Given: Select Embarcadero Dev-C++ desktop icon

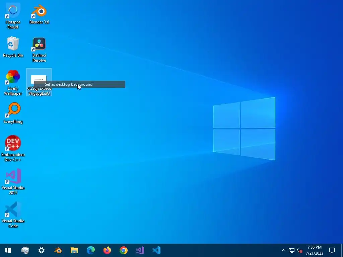Looking at the screenshot, I should (x=13, y=149).
